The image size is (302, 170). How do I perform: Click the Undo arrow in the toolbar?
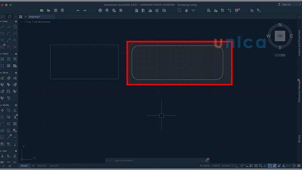click(78, 10)
